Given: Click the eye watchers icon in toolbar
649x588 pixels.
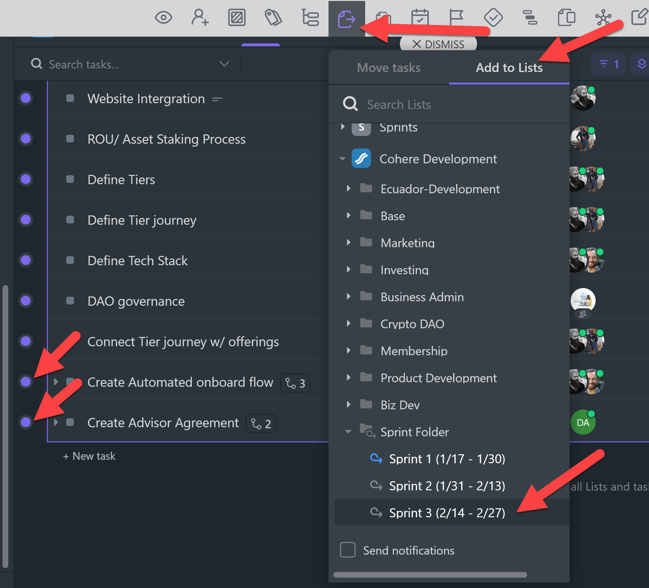Looking at the screenshot, I should tap(164, 17).
